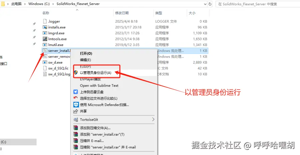This screenshot has width=300, height=155.
Task: Sort by 名称 column header
Action: 46,13
